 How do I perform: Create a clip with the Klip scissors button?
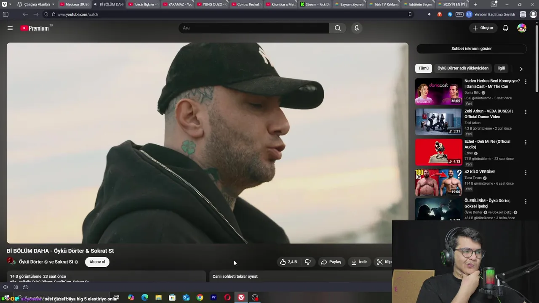click(384, 262)
